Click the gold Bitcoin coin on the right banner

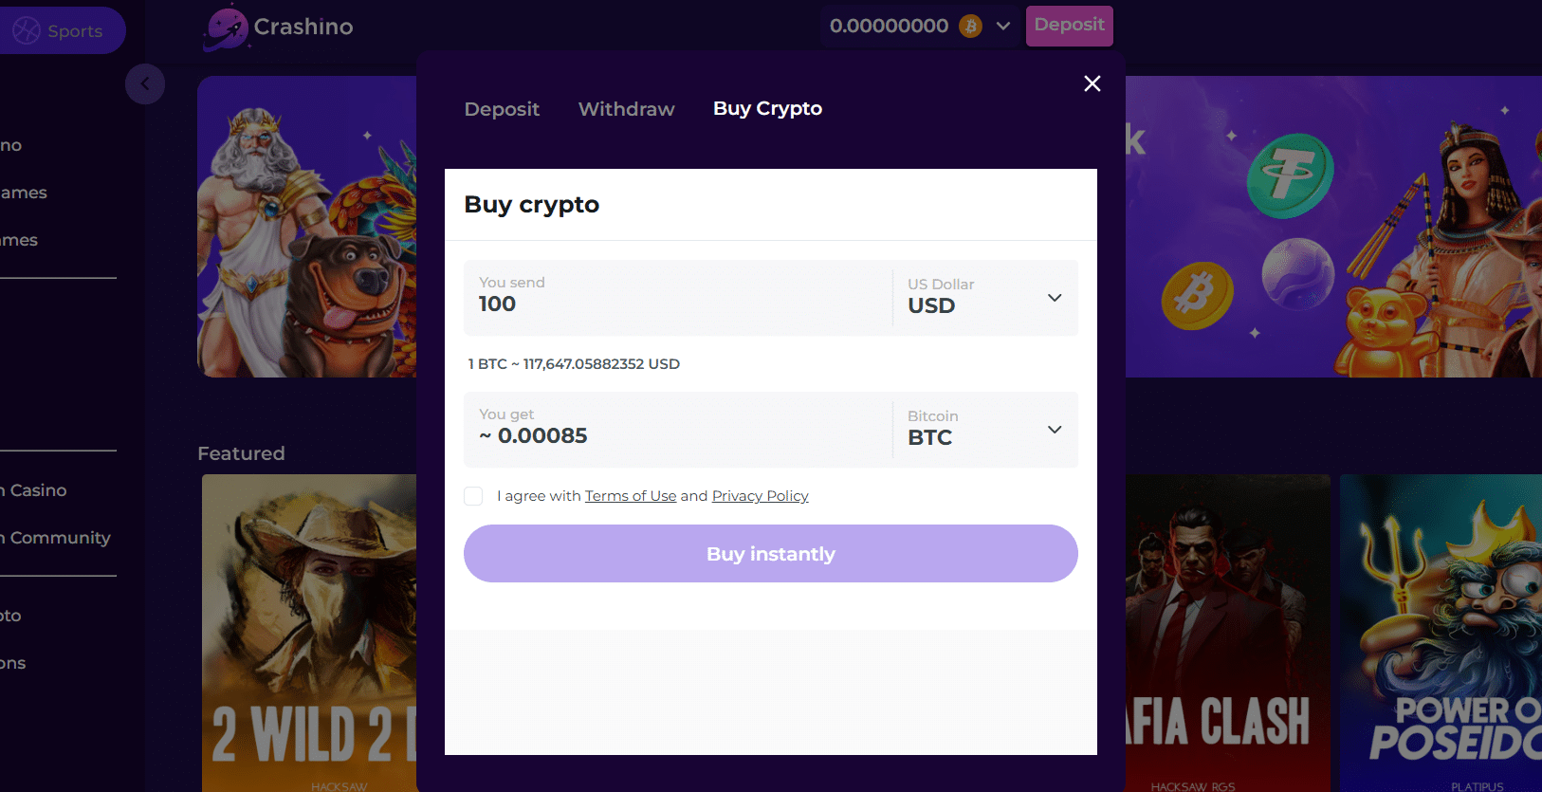click(x=1196, y=296)
